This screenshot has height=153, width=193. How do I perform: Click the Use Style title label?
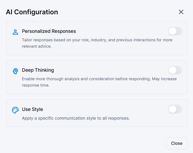point(32,109)
